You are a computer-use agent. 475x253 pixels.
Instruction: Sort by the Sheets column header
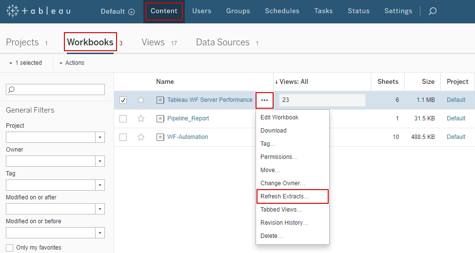[388, 82]
